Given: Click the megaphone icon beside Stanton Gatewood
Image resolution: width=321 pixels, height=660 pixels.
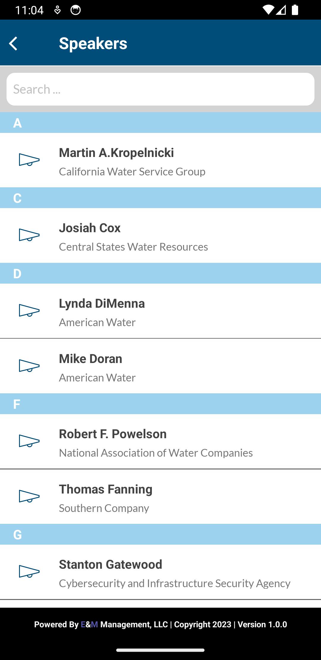Looking at the screenshot, I should 29,571.
